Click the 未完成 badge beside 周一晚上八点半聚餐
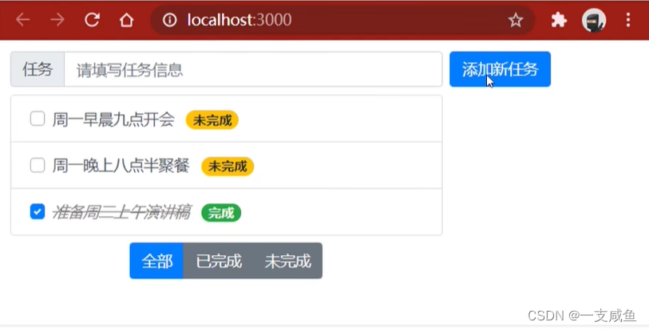Viewport: 649px width, 330px height. 228,167
